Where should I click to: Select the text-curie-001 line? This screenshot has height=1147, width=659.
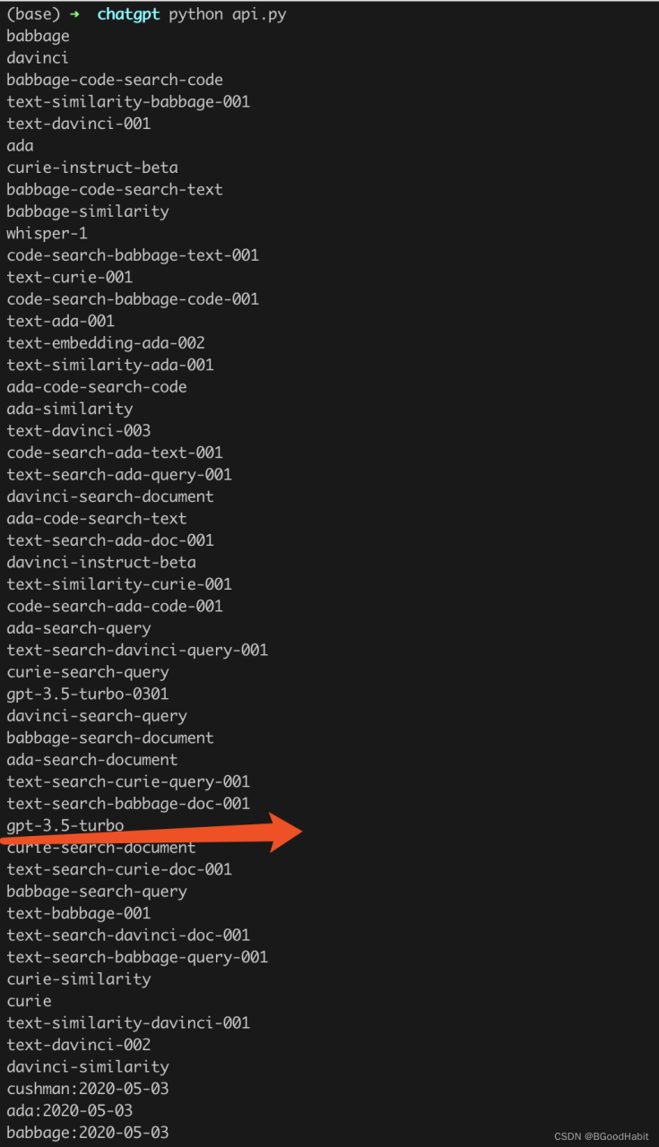70,277
